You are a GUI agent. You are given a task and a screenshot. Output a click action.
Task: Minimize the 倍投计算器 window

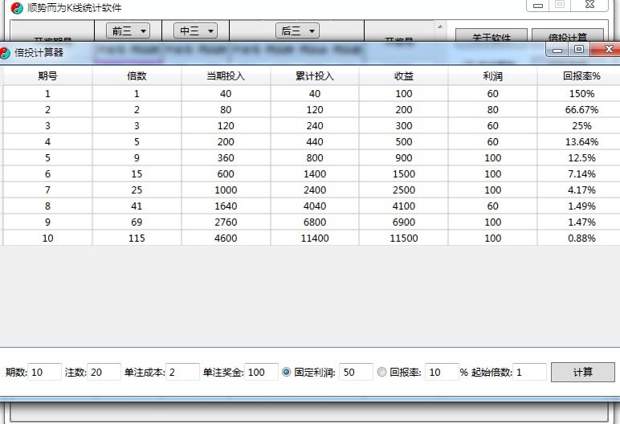(x=557, y=50)
